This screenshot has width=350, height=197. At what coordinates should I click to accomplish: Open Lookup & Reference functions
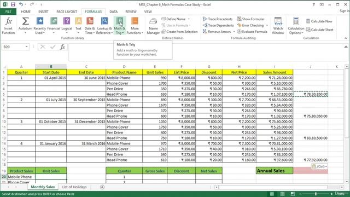[104, 26]
